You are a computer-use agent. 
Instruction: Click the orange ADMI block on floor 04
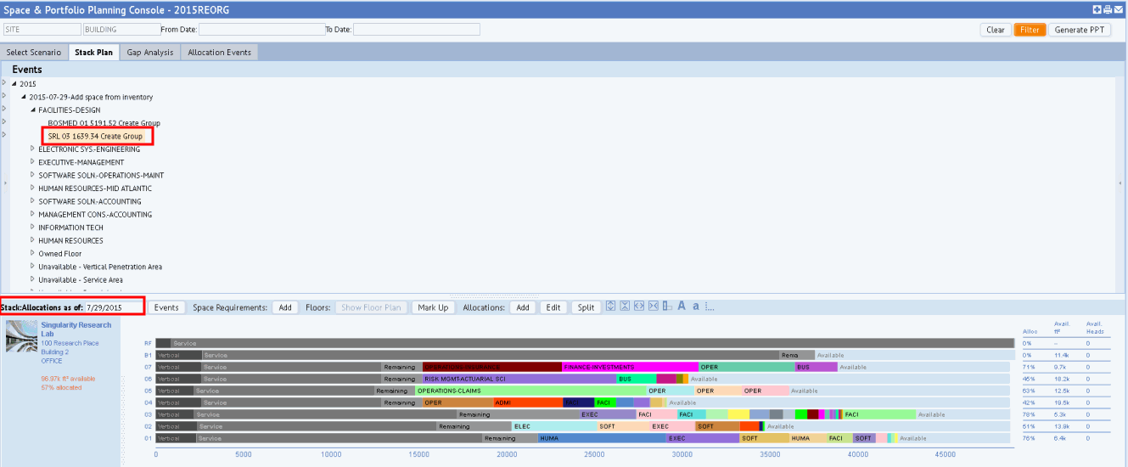[527, 402]
